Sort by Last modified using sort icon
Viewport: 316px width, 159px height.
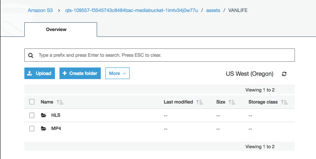click(x=200, y=102)
